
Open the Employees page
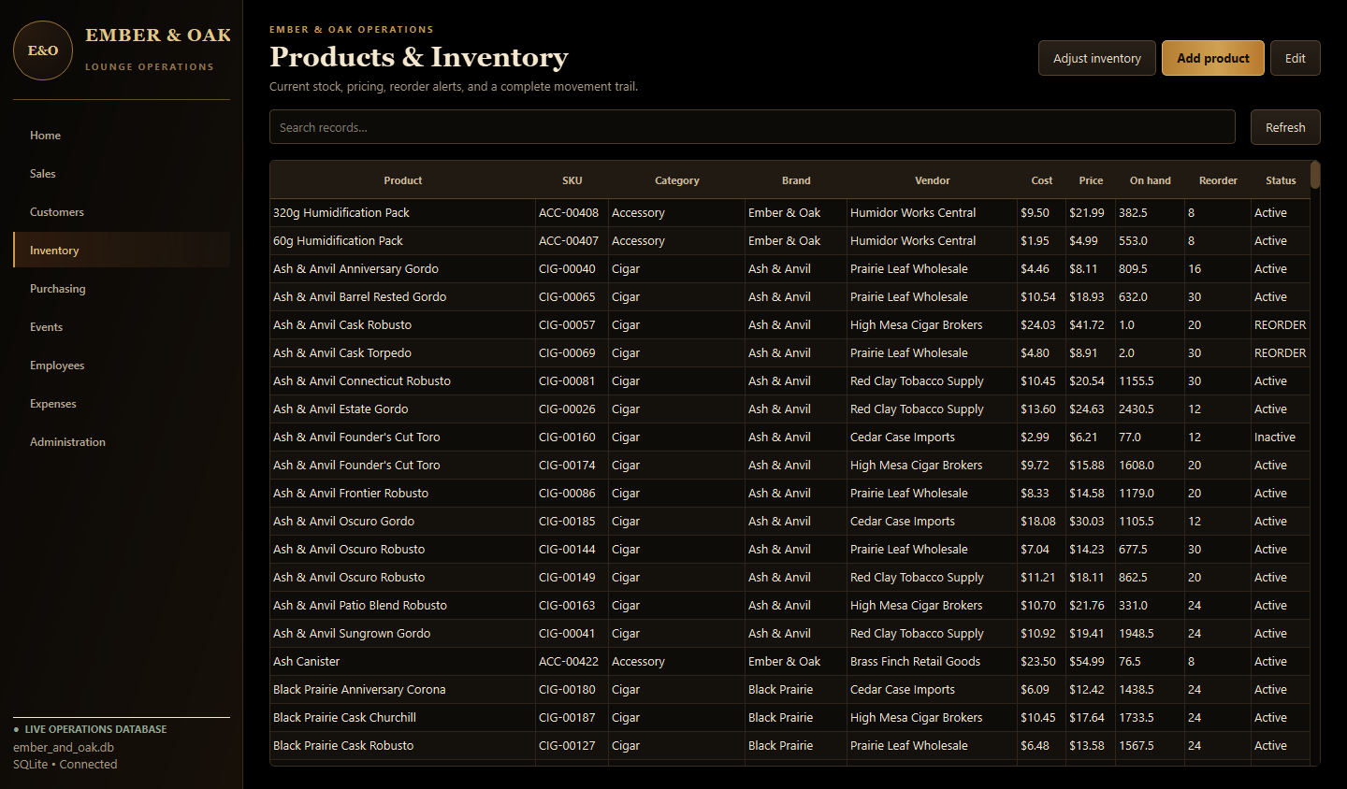(122, 366)
